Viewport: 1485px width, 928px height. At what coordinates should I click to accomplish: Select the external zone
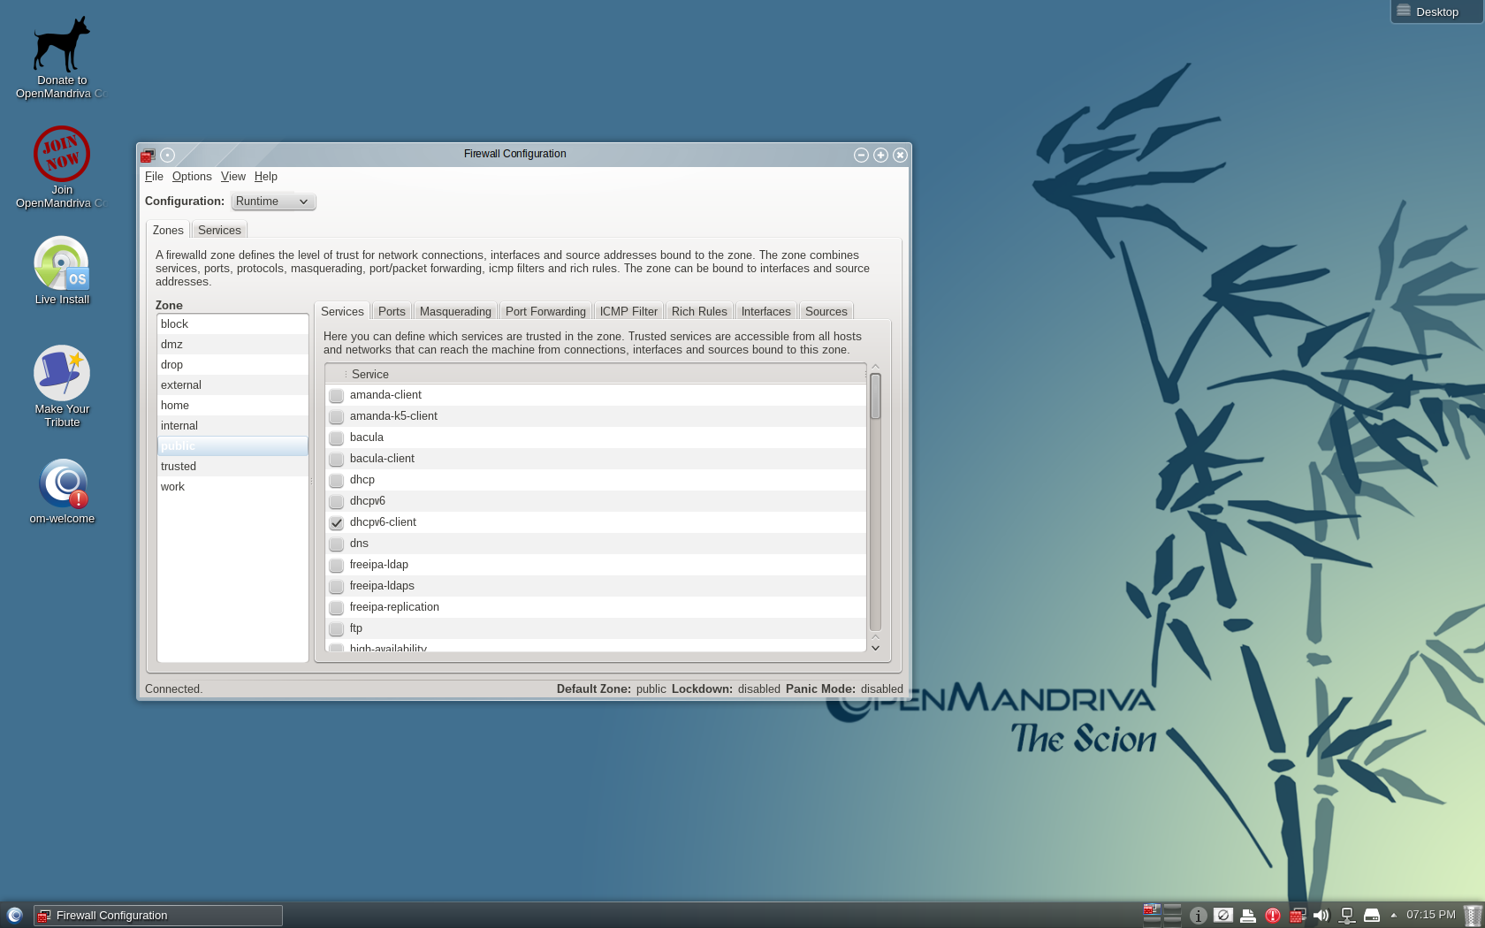(232, 385)
